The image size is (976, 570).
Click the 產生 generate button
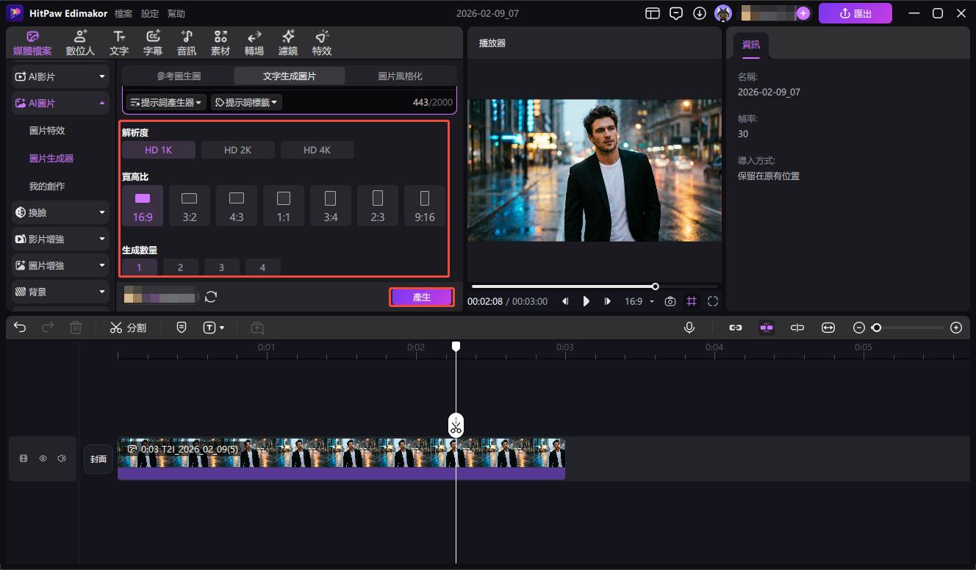(x=421, y=297)
